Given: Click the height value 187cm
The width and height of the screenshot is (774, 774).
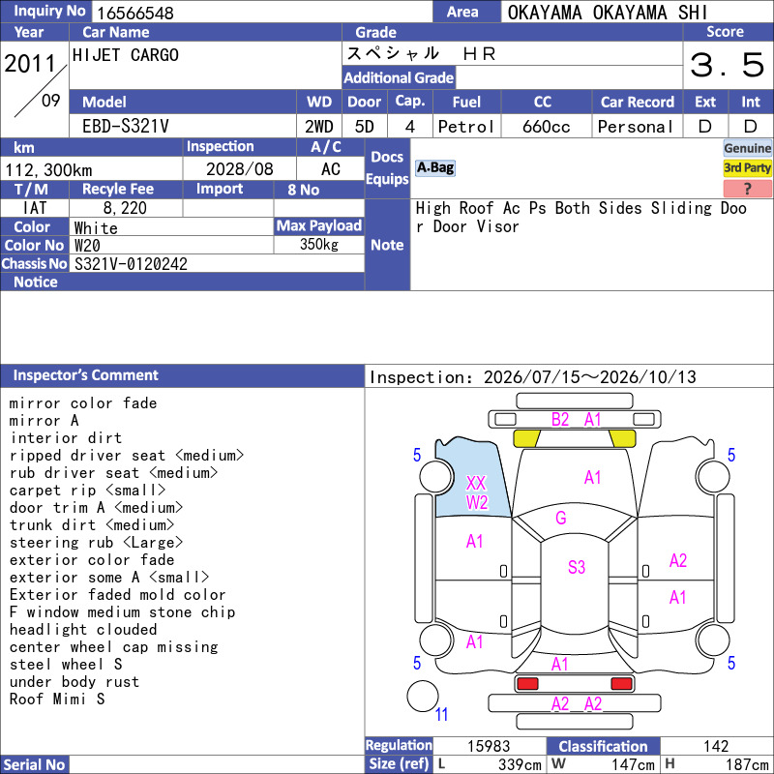Looking at the screenshot, I should coord(746,764).
